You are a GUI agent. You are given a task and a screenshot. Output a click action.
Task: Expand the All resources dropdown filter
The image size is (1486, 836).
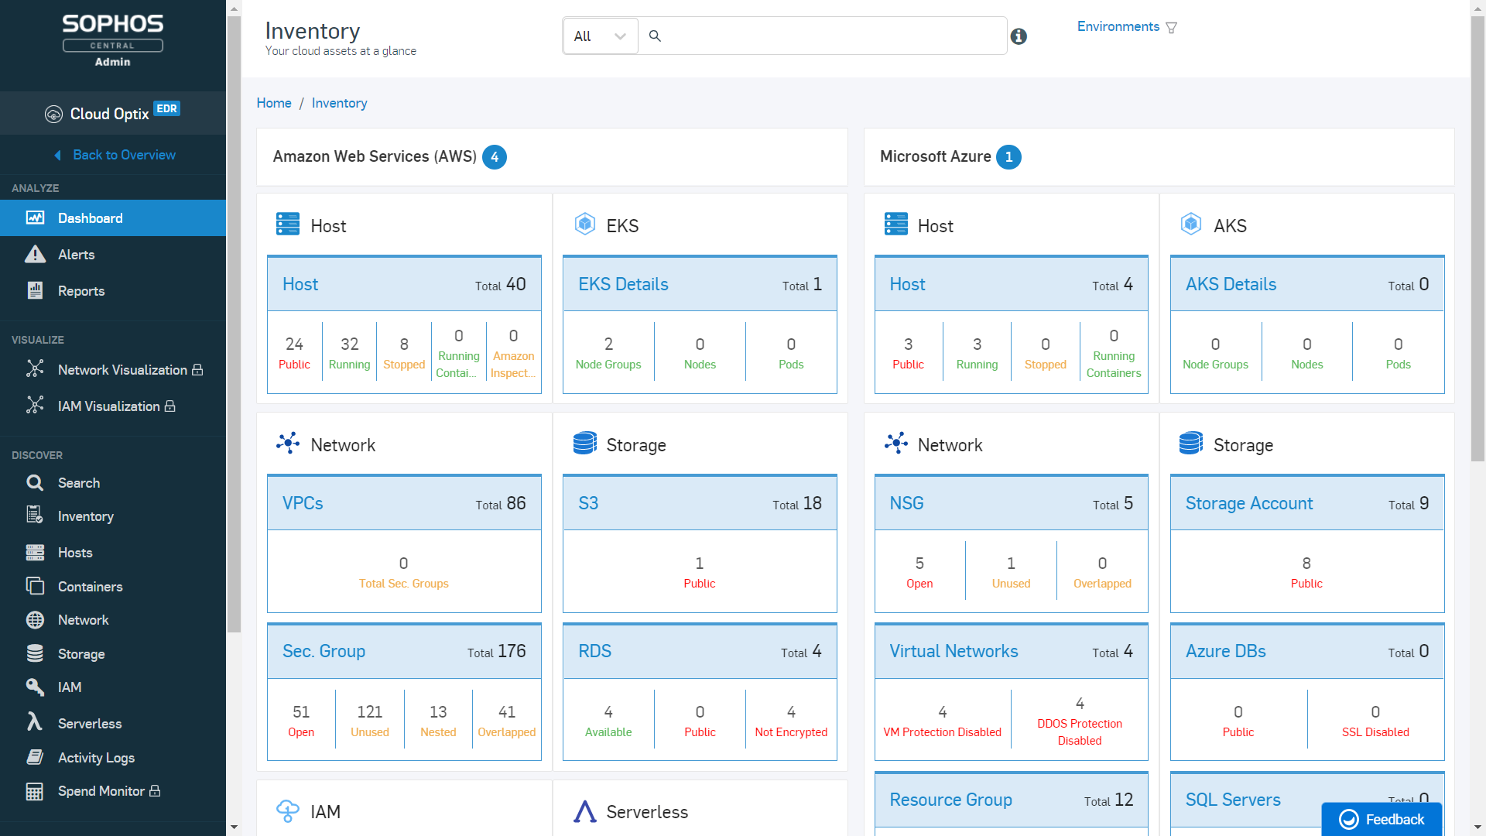point(598,35)
